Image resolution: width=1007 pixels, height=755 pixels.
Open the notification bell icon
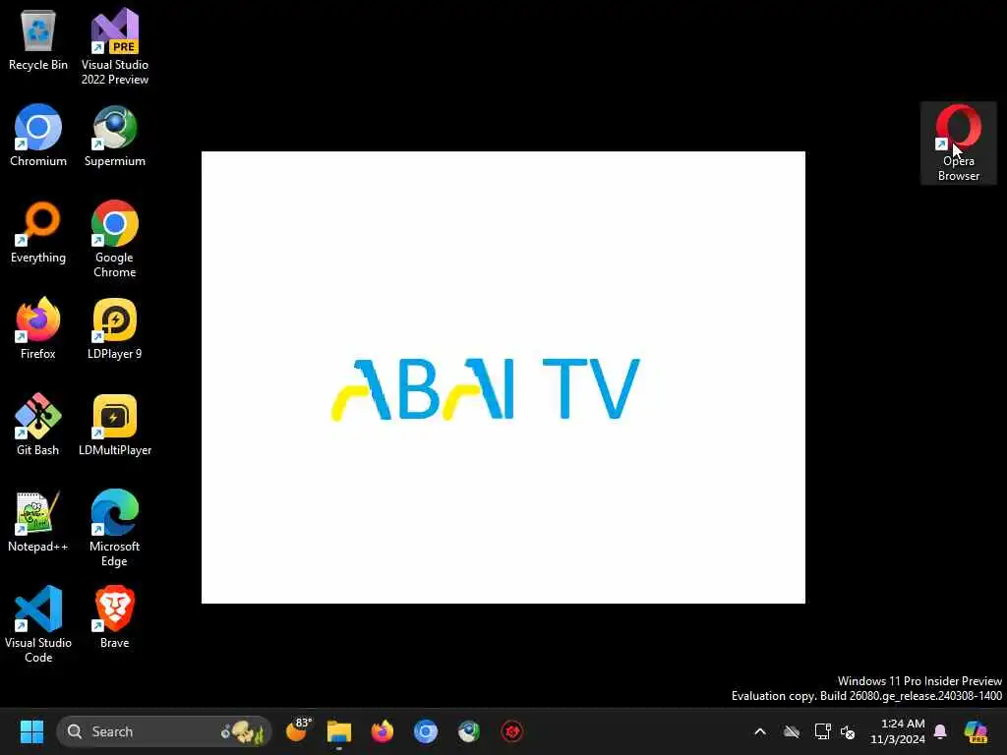pyautogui.click(x=940, y=731)
